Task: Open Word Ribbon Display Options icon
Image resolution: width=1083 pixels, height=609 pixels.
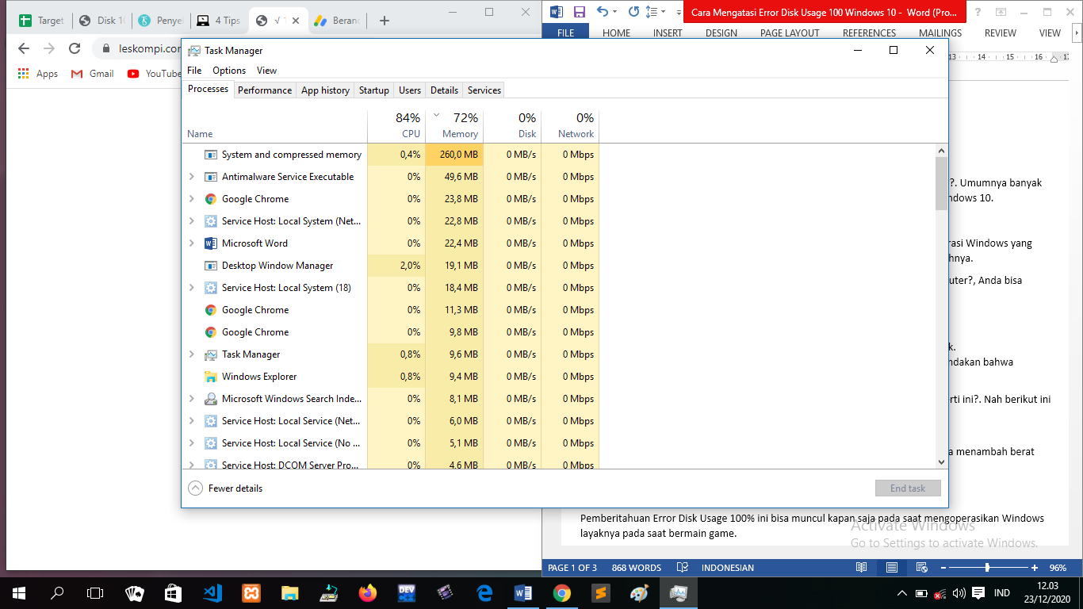Action: (x=1001, y=12)
